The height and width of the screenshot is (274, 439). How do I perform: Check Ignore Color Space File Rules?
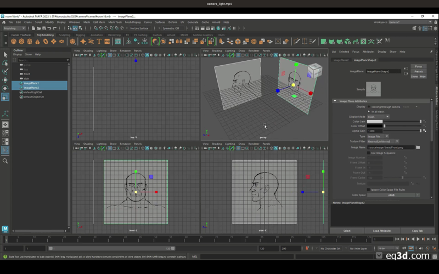coord(369,190)
